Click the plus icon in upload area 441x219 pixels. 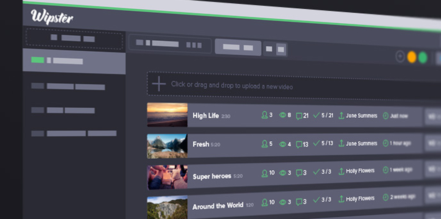pyautogui.click(x=159, y=84)
